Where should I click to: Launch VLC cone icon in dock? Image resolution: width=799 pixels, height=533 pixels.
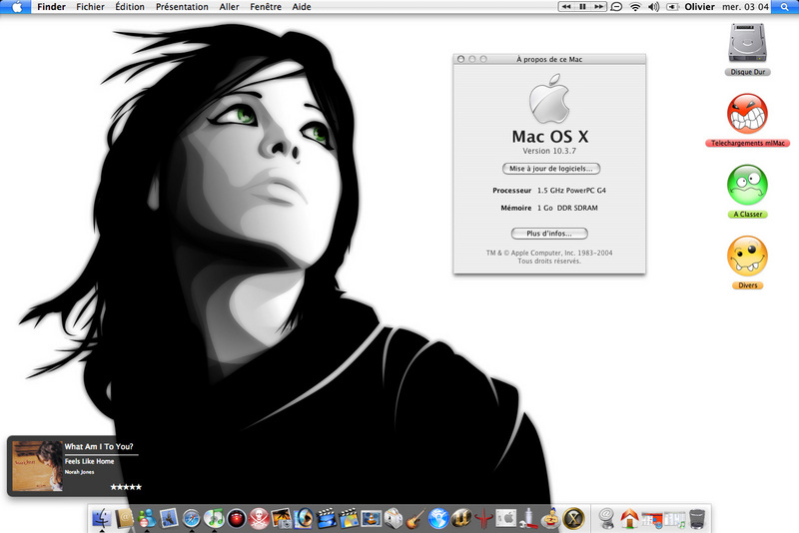371,519
